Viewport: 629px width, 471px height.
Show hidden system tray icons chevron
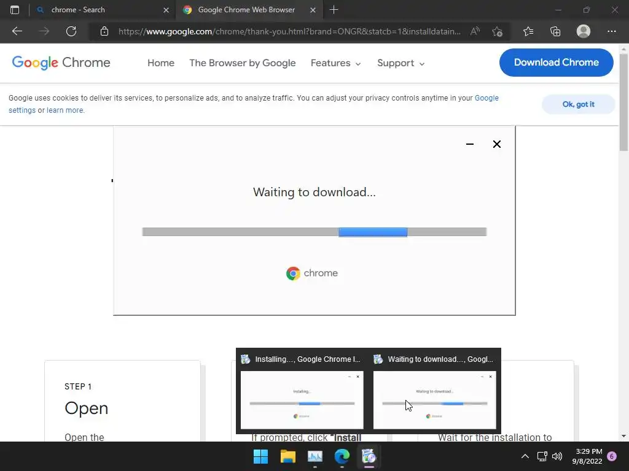[x=525, y=456]
